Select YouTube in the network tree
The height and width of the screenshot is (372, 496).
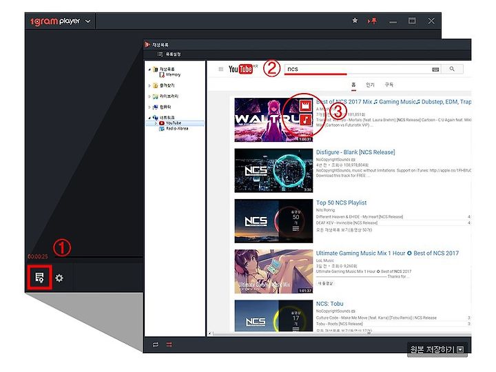click(x=174, y=123)
